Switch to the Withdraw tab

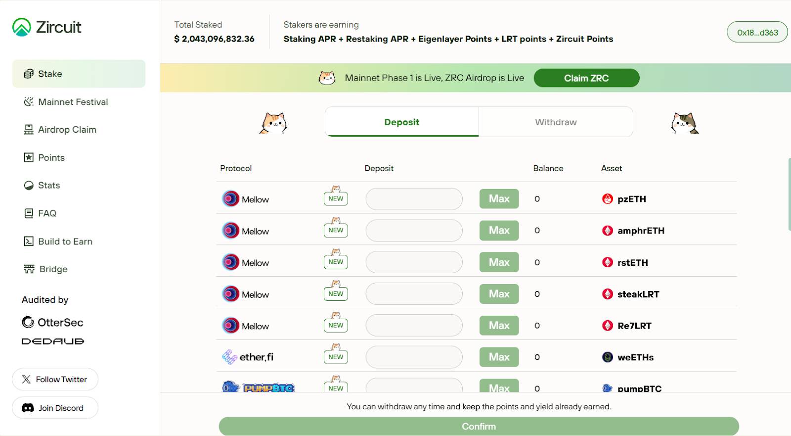pyautogui.click(x=556, y=122)
